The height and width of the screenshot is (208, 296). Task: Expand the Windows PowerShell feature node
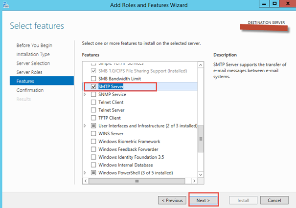click(86, 173)
